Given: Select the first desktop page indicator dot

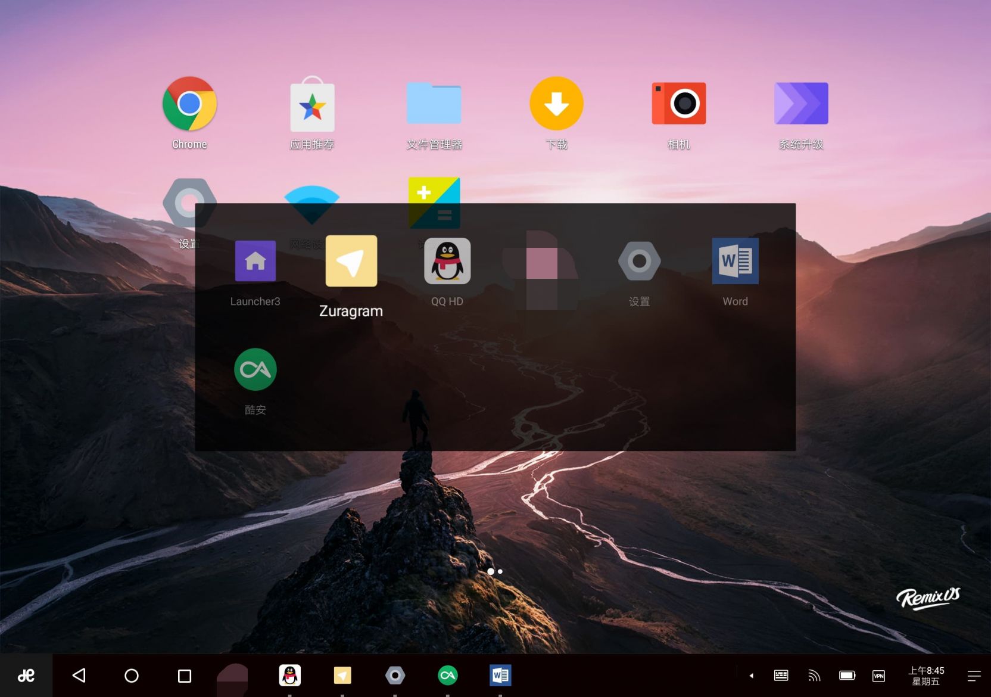Looking at the screenshot, I should [x=491, y=571].
